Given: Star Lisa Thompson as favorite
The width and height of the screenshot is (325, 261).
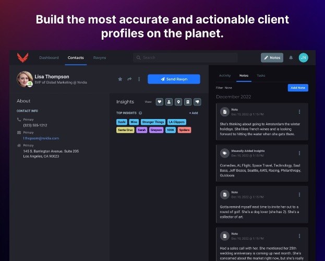Looking at the screenshot, I should (x=120, y=79).
